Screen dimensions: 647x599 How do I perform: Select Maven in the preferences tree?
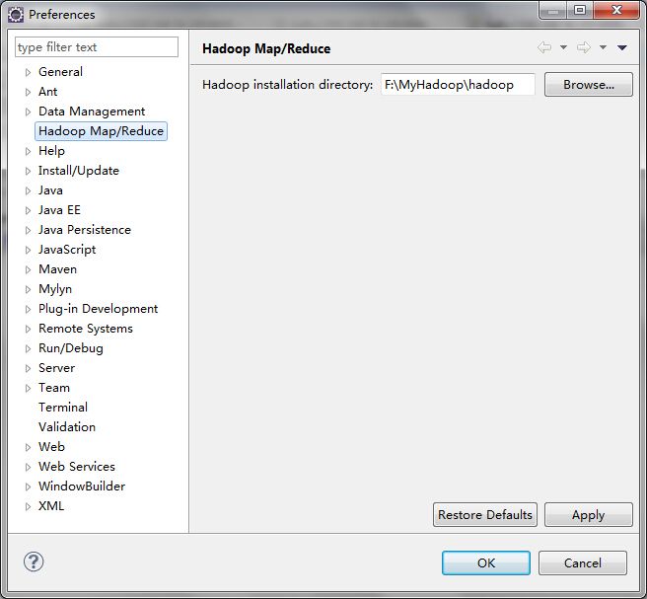[x=58, y=269]
